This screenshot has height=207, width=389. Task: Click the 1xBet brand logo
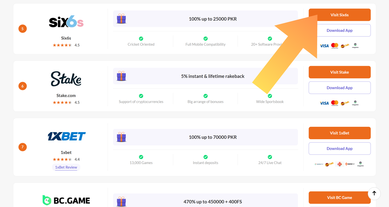click(x=66, y=136)
